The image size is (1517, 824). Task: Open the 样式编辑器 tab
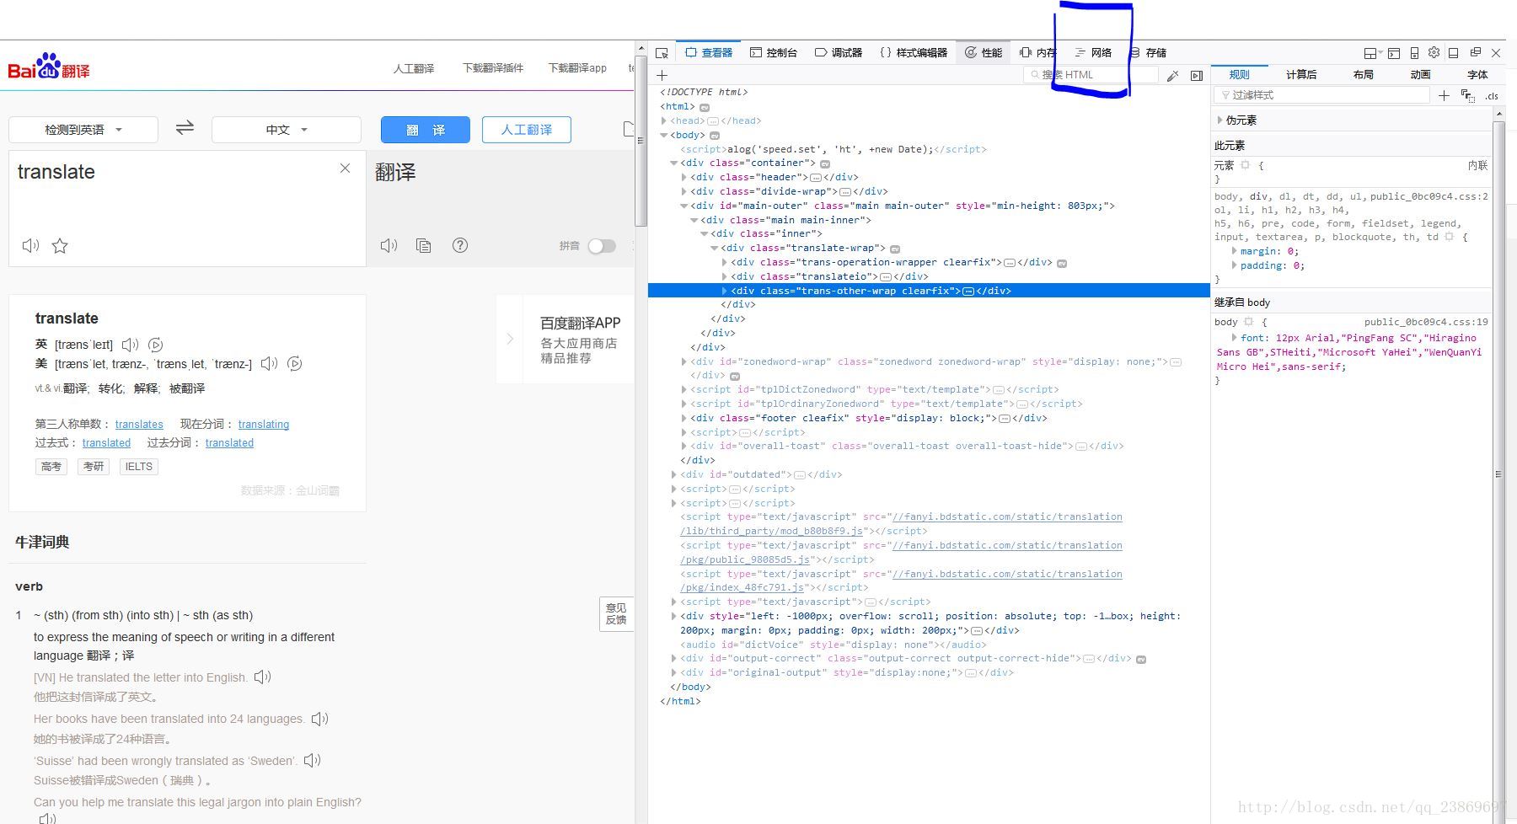point(914,52)
